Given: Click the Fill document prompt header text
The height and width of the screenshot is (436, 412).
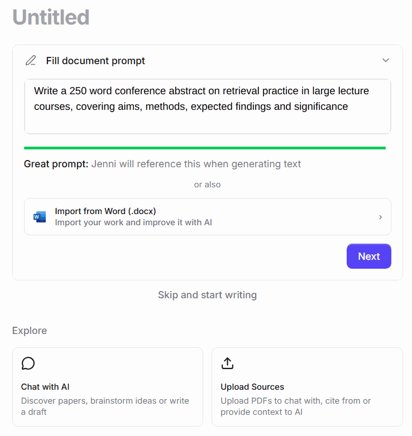Looking at the screenshot, I should 95,61.
